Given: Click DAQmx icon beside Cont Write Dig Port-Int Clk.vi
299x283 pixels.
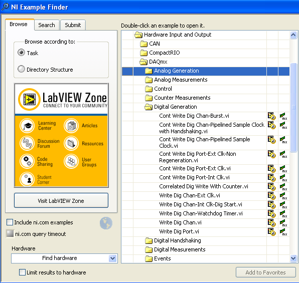Looking at the screenshot, I should [283, 178].
